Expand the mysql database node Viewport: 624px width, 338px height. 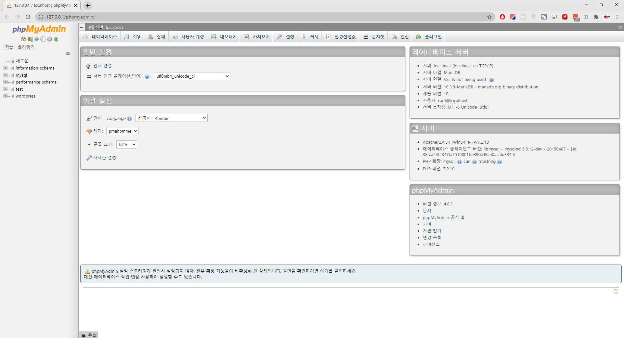coord(5,75)
